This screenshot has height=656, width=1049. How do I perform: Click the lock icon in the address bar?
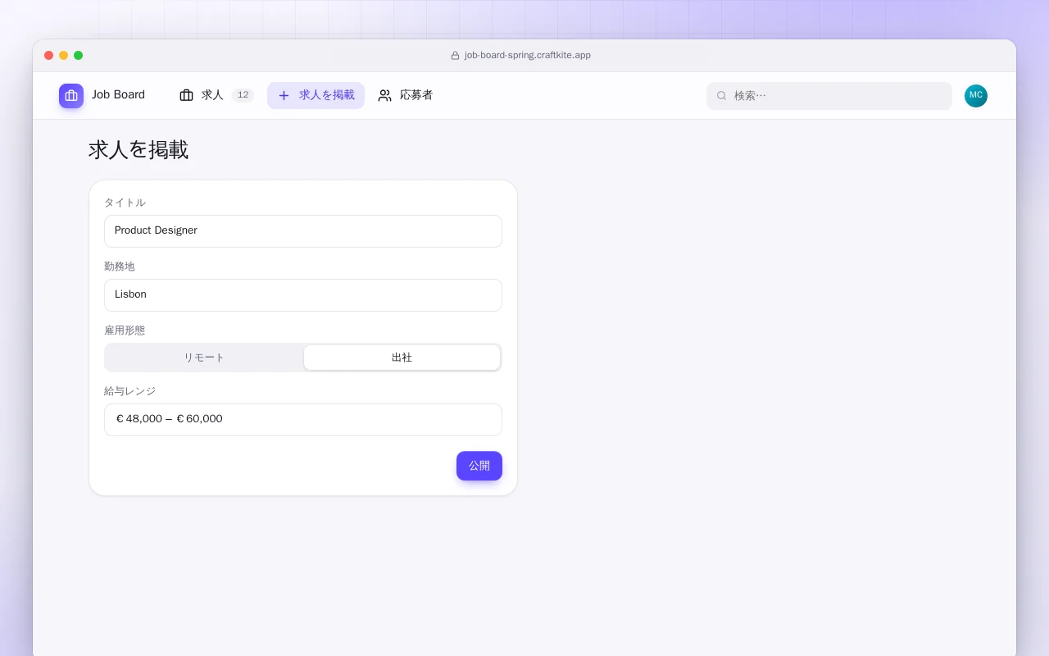(455, 56)
